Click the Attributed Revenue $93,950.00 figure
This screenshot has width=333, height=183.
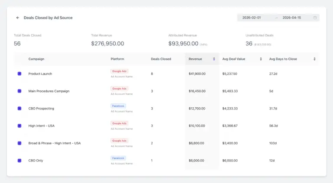pyautogui.click(x=183, y=44)
